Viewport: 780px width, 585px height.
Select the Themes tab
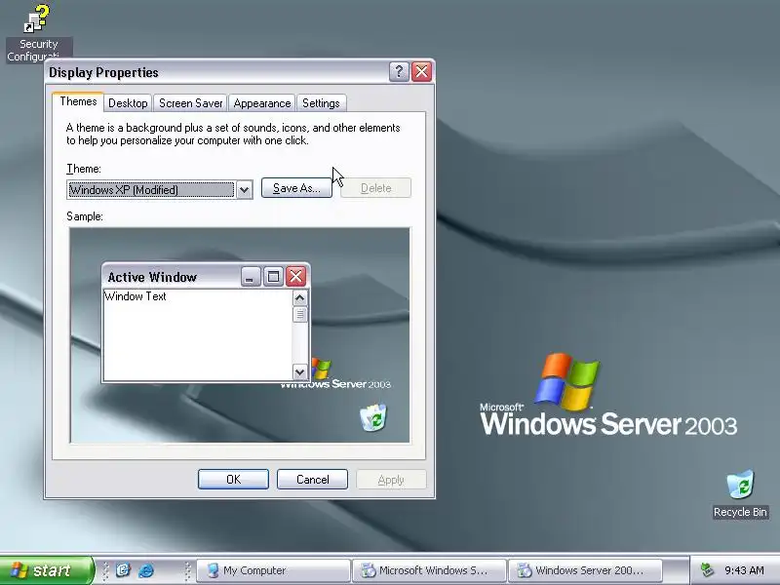(x=78, y=102)
